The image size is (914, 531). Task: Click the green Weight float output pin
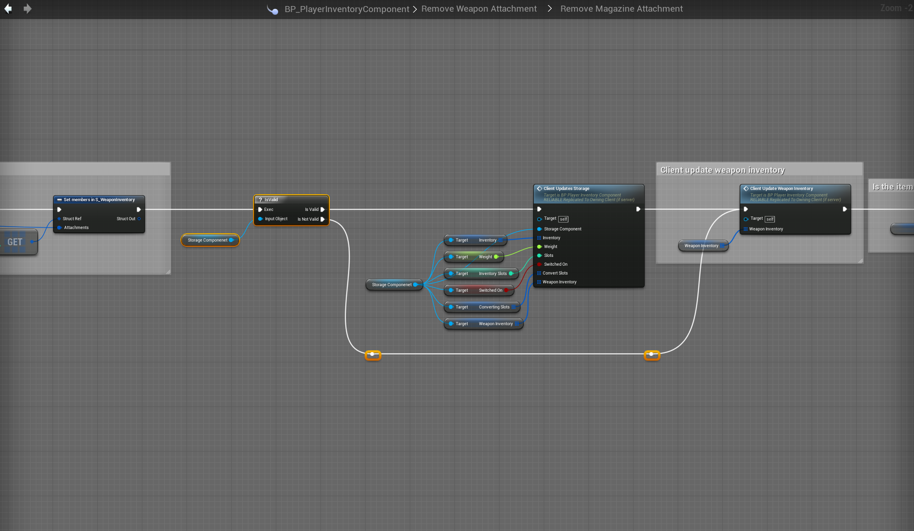(x=496, y=257)
